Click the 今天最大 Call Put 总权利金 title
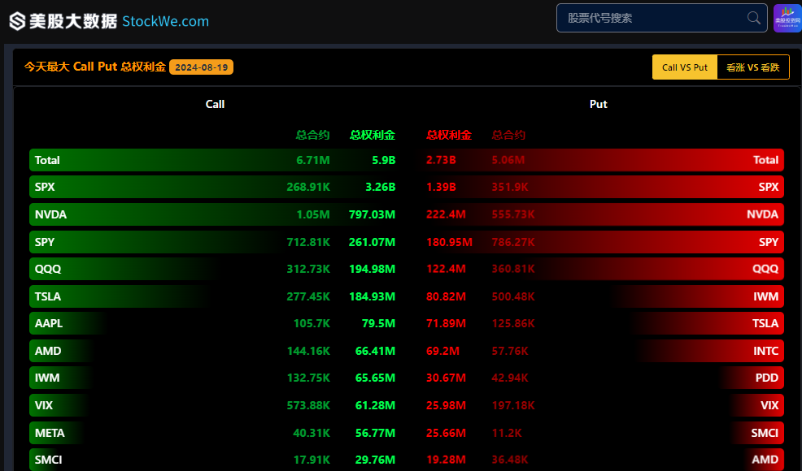This screenshot has width=802, height=471. tap(95, 67)
